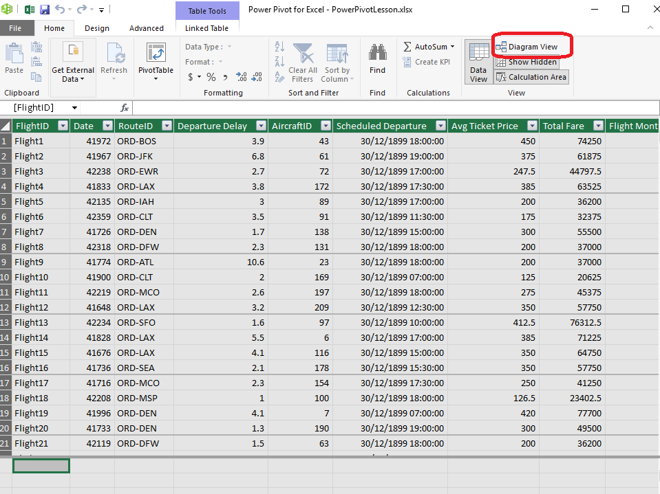Open the RouteID column filter dropdown
This screenshot has height=494, width=660.
(x=166, y=126)
